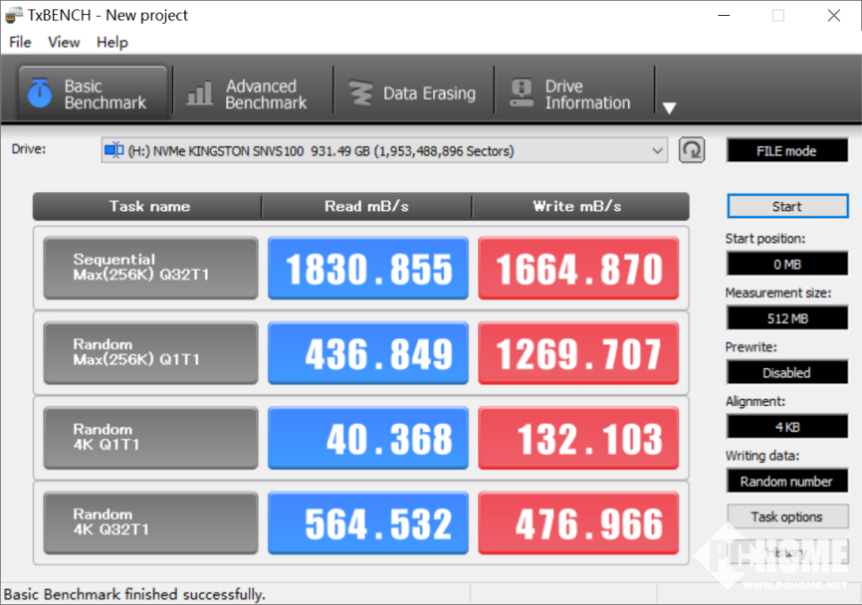
Task: Click the Drive Information icon
Action: coord(522,94)
